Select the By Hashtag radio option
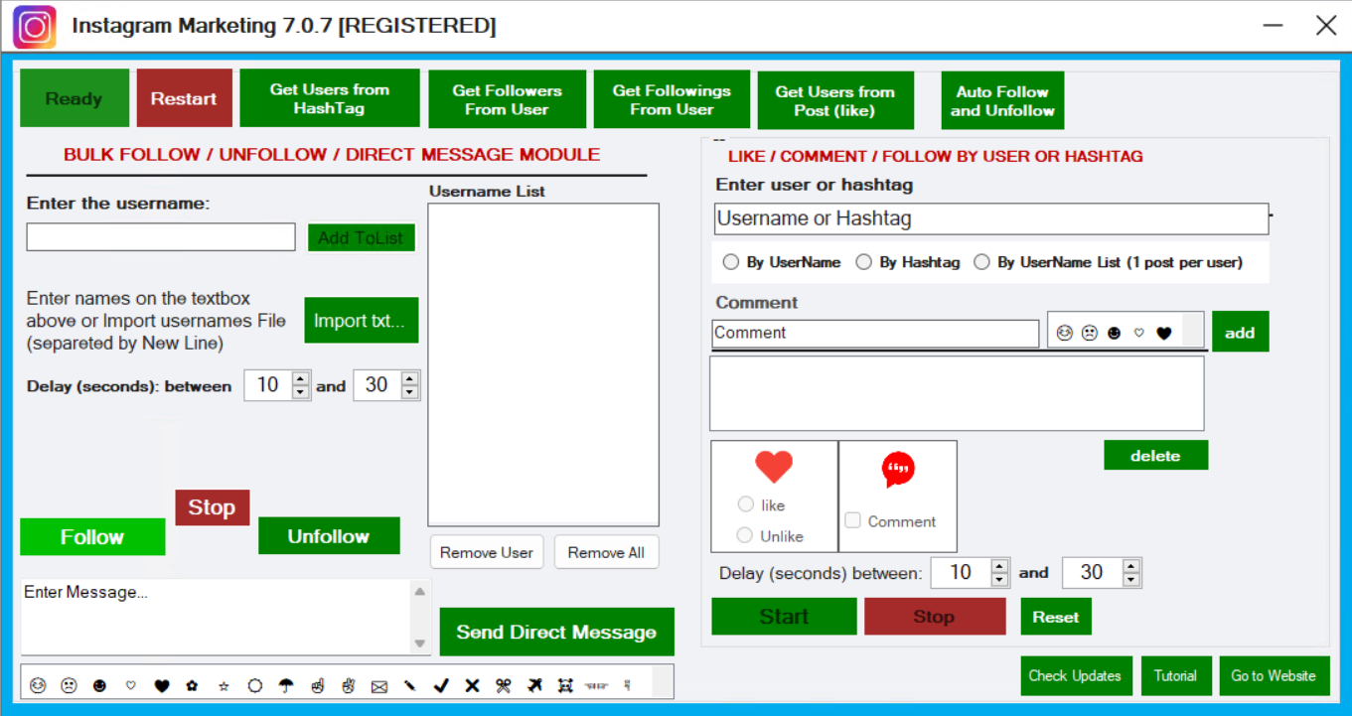 click(864, 262)
